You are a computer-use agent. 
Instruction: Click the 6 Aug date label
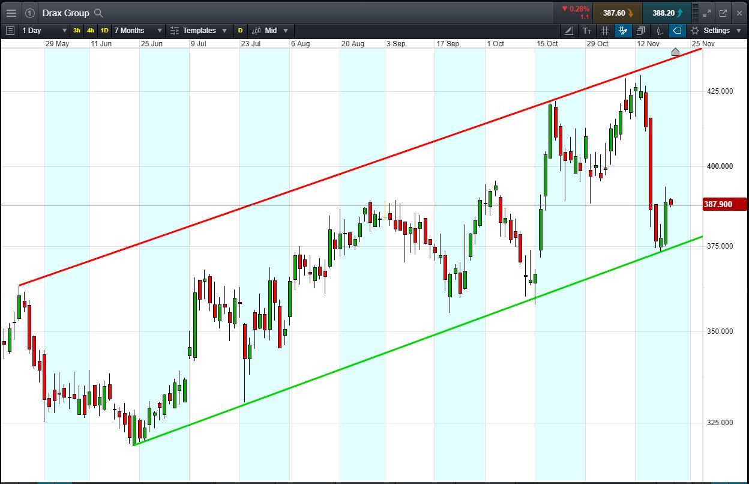tap(300, 44)
